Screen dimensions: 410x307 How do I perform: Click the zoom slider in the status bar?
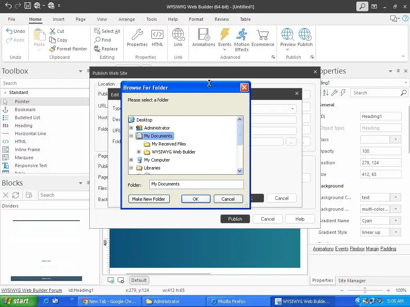365,290
